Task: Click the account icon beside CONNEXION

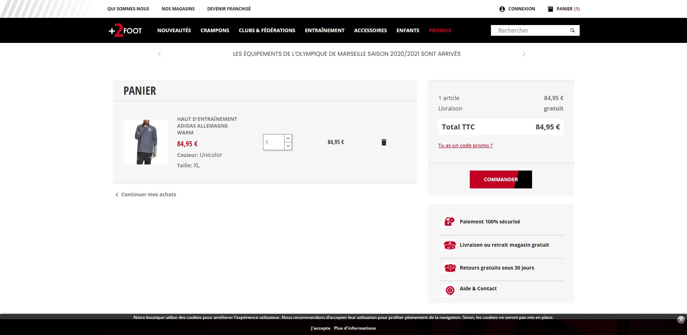Action: pos(502,9)
